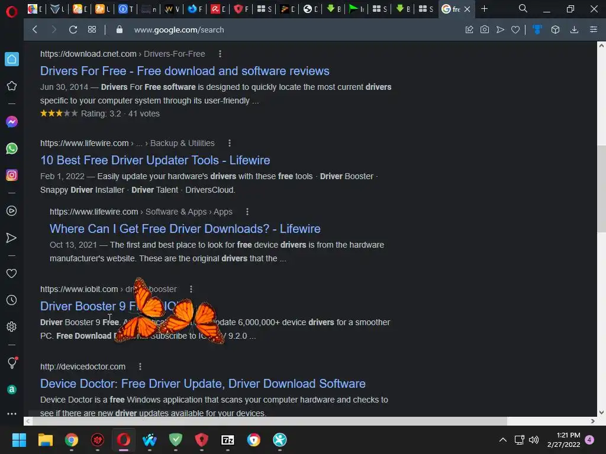
Task: Open downloads panel in toolbar
Action: tap(574, 30)
